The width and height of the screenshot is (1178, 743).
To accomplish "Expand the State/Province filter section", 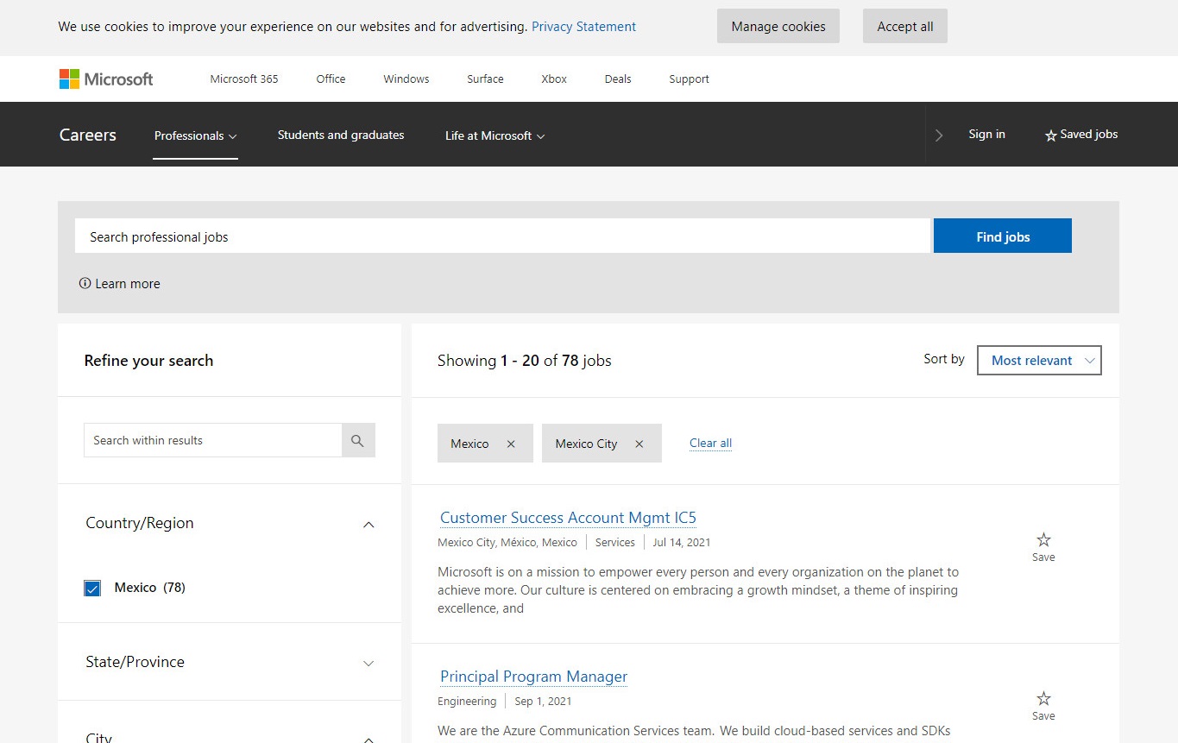I will coord(369,663).
